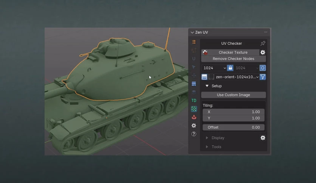This screenshot has width=316, height=183.
Task: Open the Display section gear settings
Action: point(263,138)
